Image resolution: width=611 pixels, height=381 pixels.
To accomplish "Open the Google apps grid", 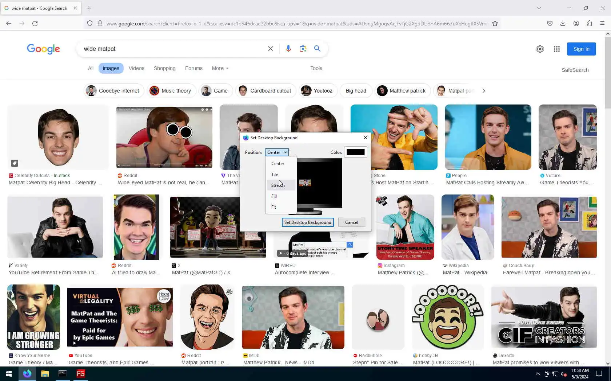I will coord(557,49).
